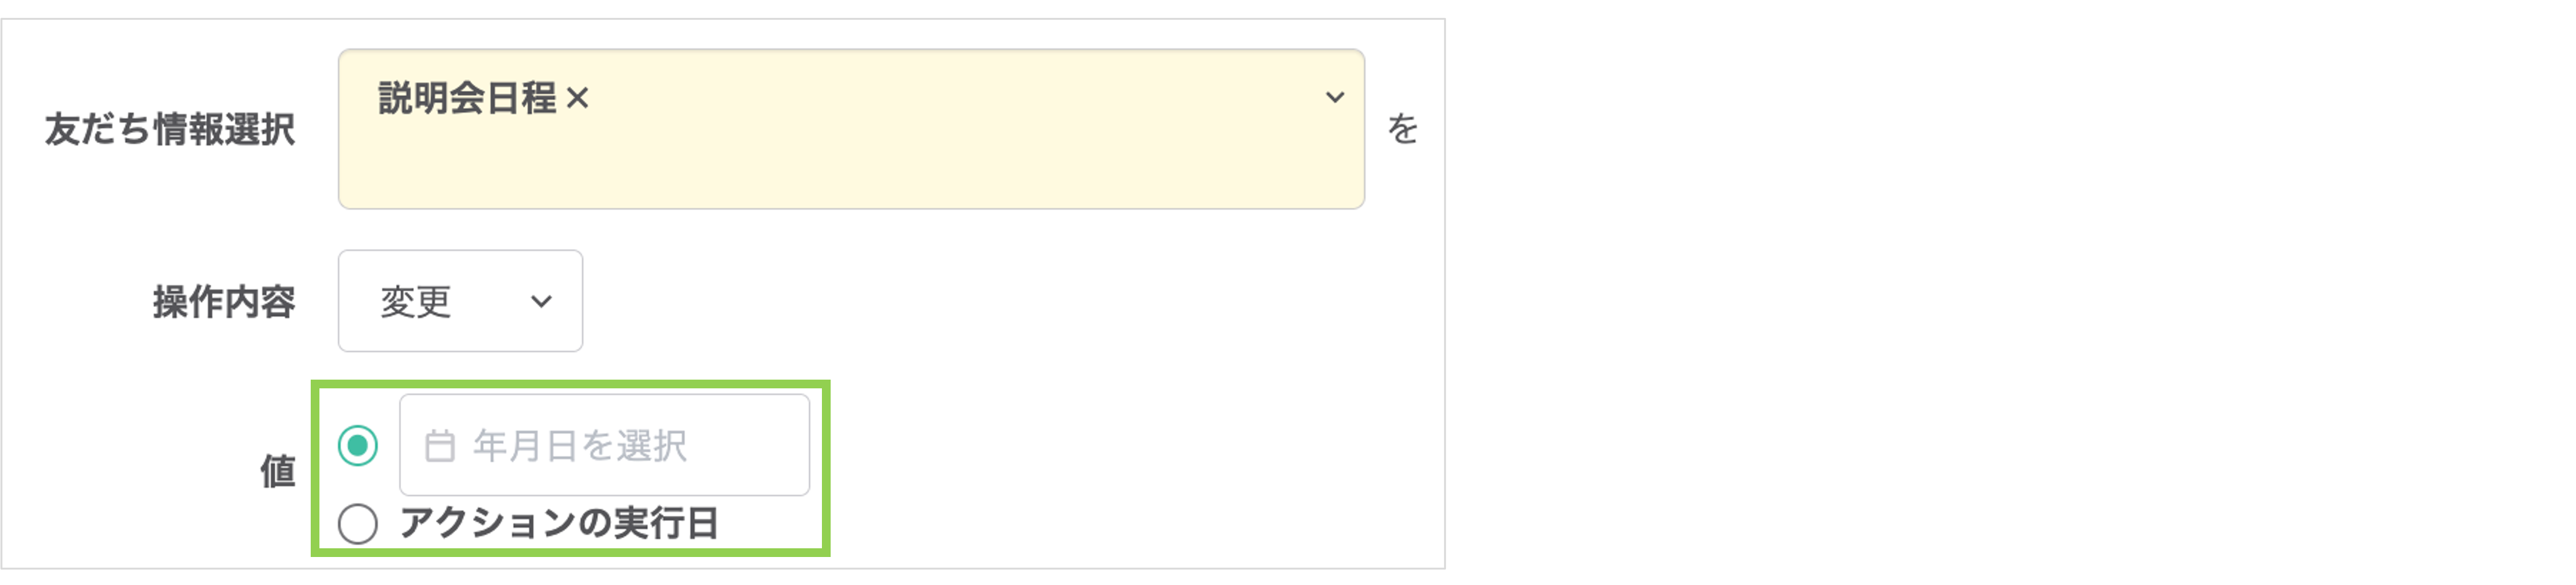Select the アクションの実行日 radio button
Viewport: 2576px width, 585px height.
358,523
